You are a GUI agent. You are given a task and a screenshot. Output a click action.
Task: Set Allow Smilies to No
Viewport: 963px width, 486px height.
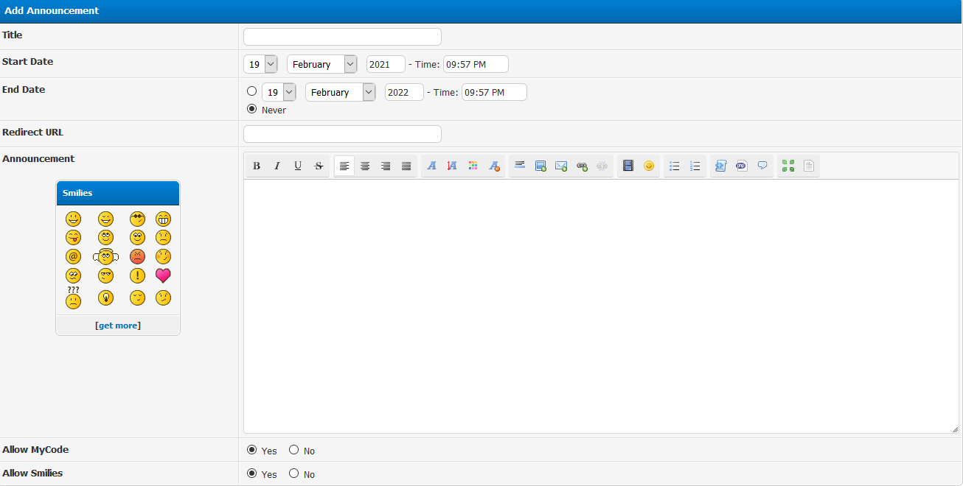[294, 473]
